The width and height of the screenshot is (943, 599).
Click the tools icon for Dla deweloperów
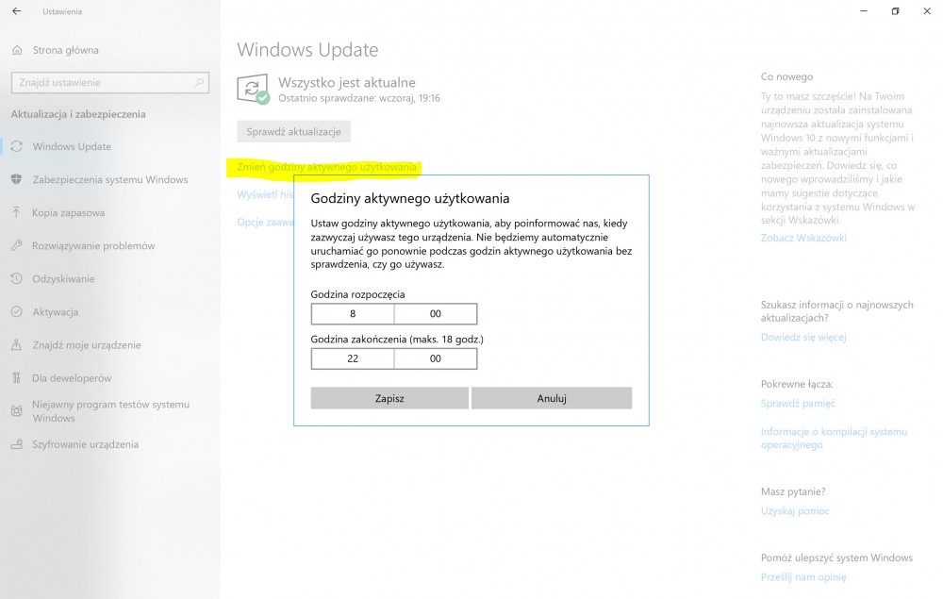click(x=17, y=377)
